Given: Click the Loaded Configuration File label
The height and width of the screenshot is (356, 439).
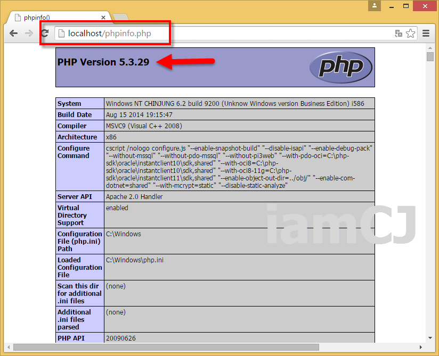Looking at the screenshot, I should pyautogui.click(x=80, y=267).
